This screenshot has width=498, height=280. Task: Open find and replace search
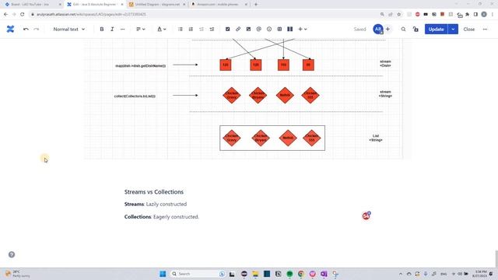tap(403, 30)
